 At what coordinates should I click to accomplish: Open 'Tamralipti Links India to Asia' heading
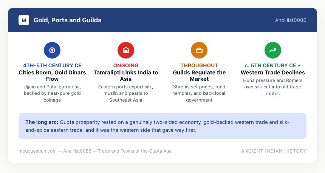tap(126, 76)
